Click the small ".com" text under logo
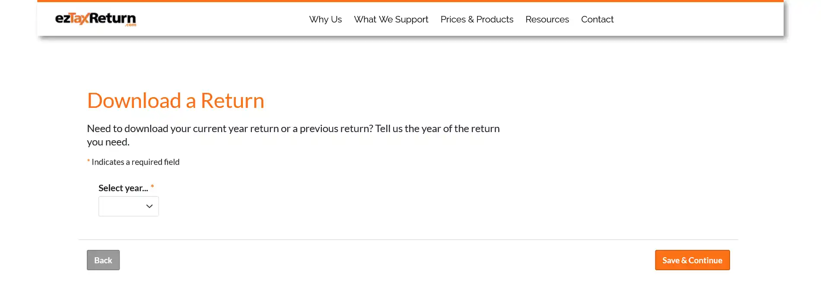The width and height of the screenshot is (829, 284). click(131, 25)
